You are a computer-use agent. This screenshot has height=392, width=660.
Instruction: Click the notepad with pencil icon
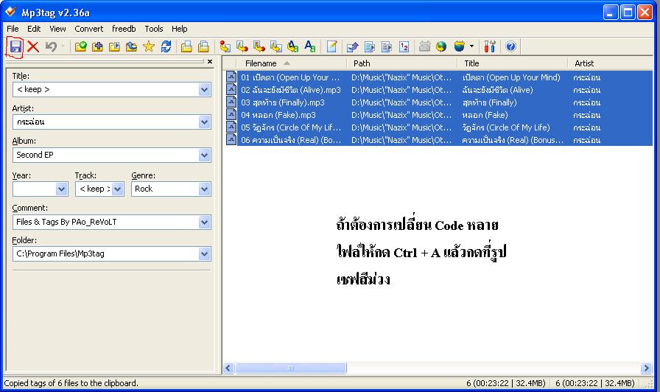pyautogui.click(x=331, y=46)
